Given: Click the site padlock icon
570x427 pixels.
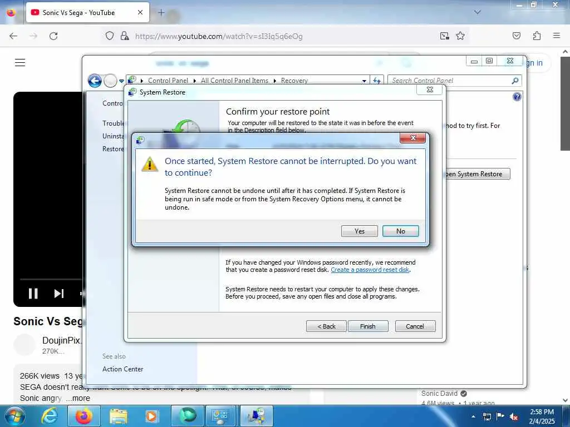Looking at the screenshot, I should (x=125, y=36).
